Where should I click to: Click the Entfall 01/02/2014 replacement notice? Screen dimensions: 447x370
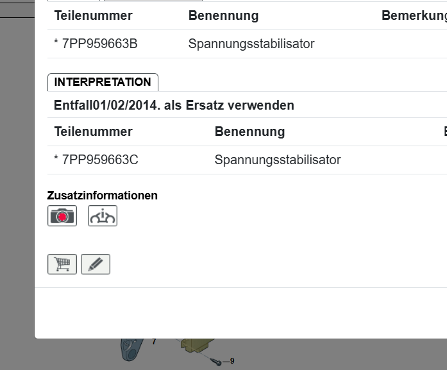(174, 105)
